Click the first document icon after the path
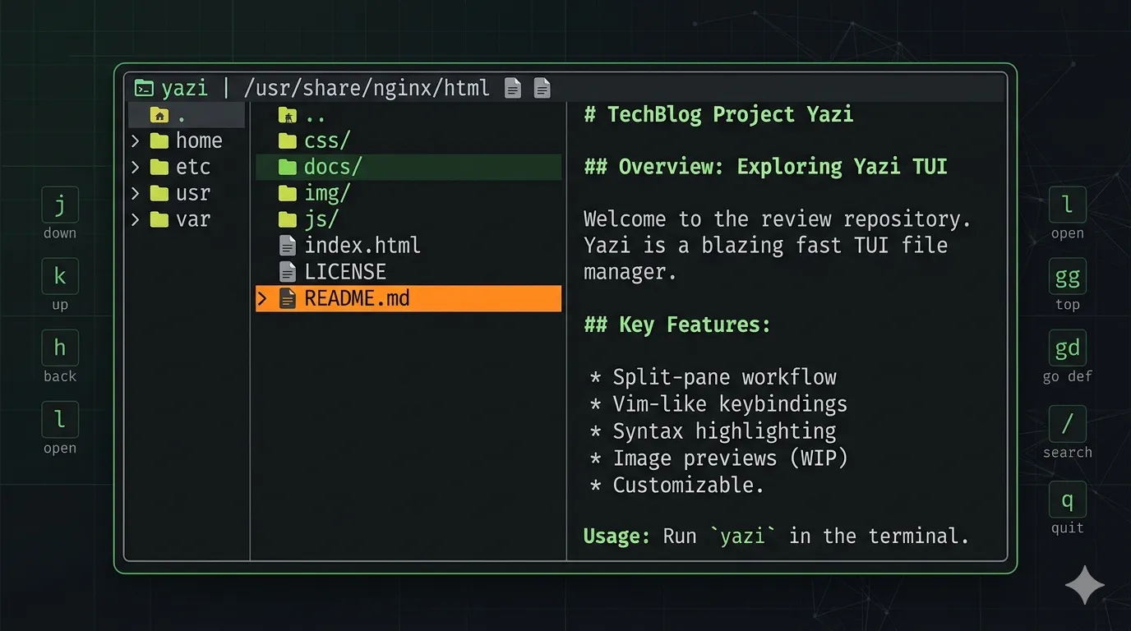Screen dimensions: 1131x631 pyautogui.click(x=513, y=88)
